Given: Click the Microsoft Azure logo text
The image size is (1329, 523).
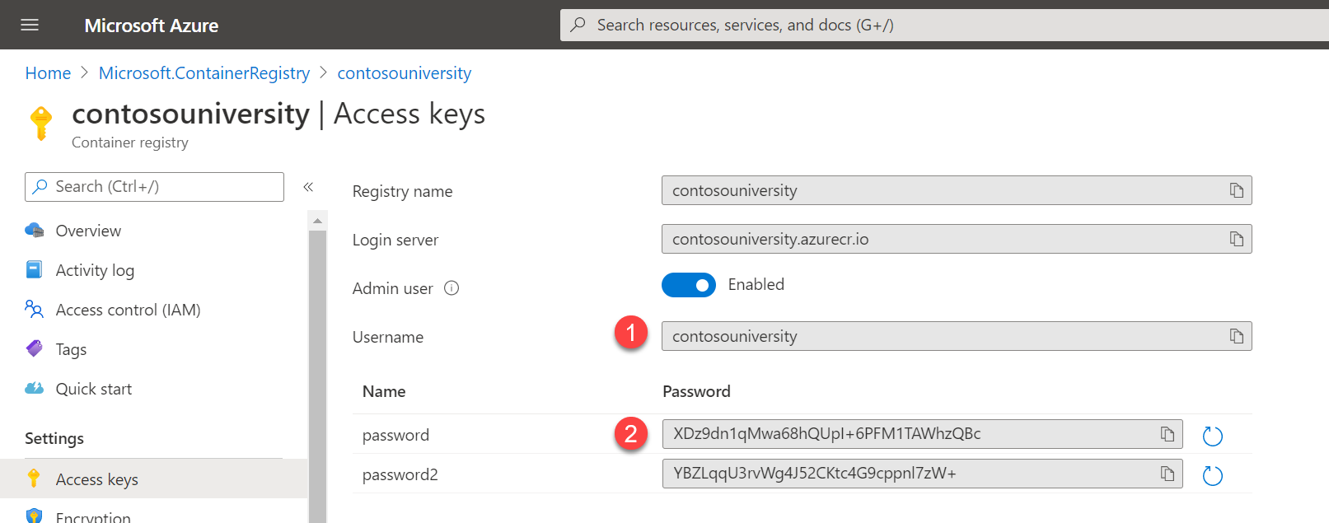Looking at the screenshot, I should point(152,26).
